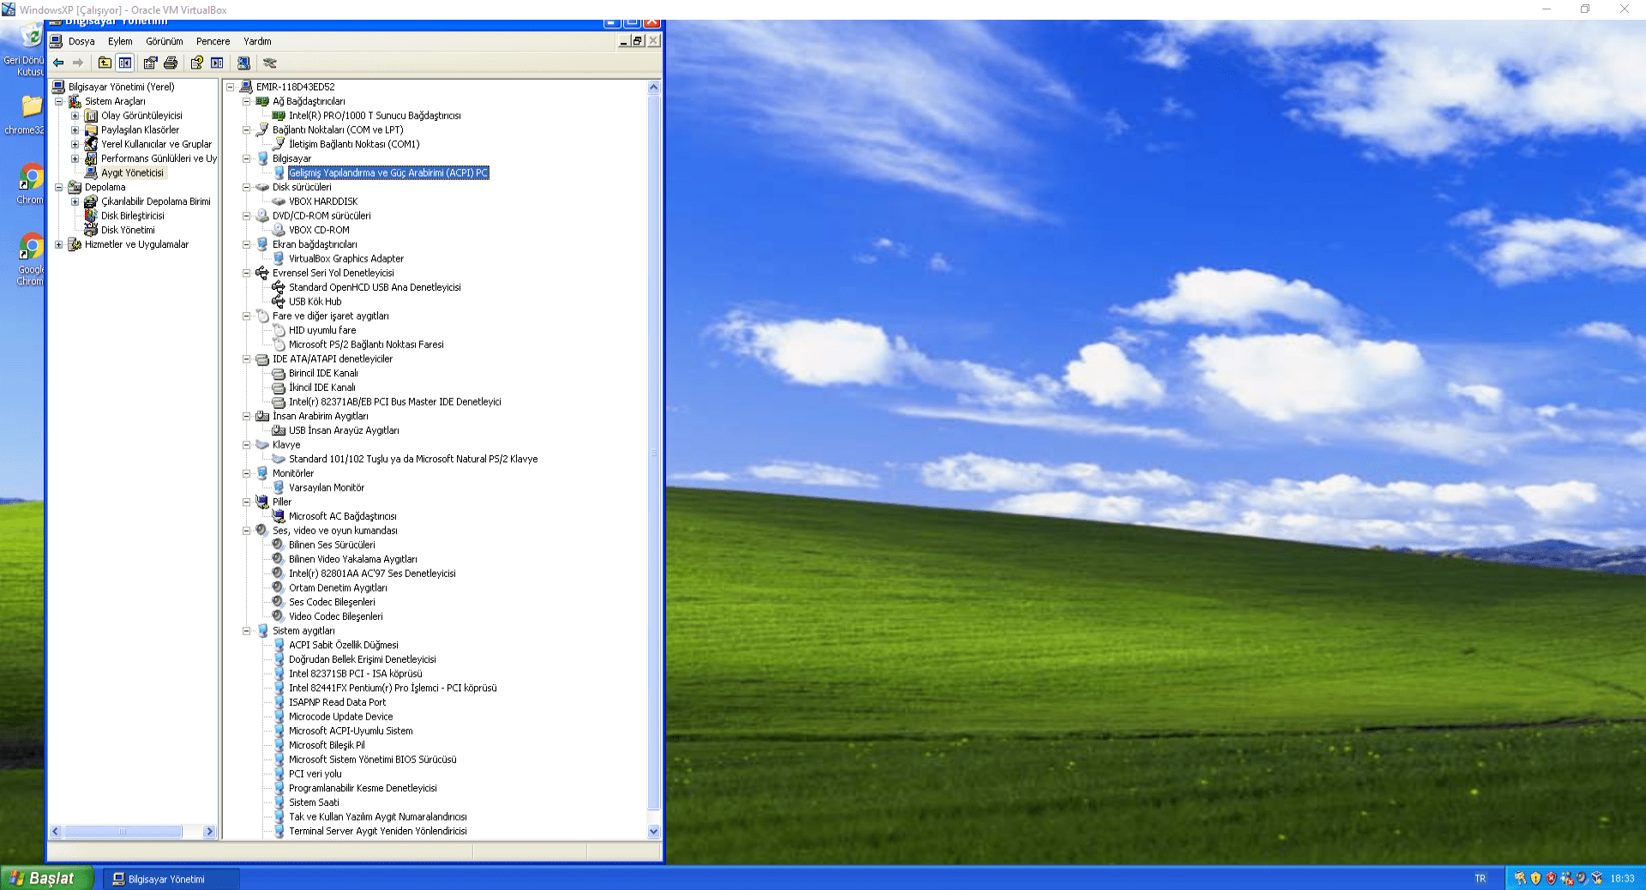Click the Print icon in toolbar

coord(171,63)
